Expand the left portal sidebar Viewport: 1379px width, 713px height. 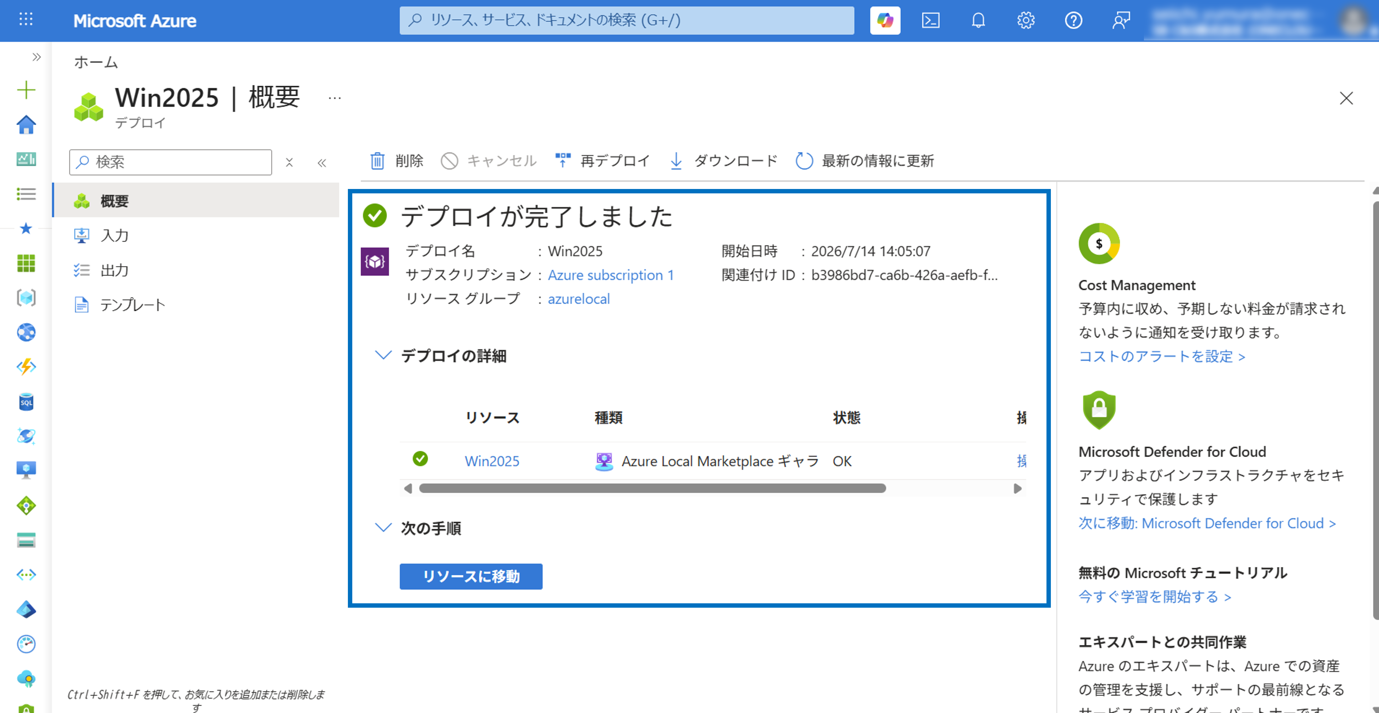[36, 57]
